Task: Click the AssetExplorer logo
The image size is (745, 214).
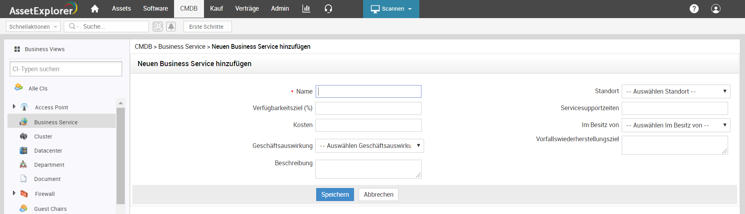Action: 43,9
